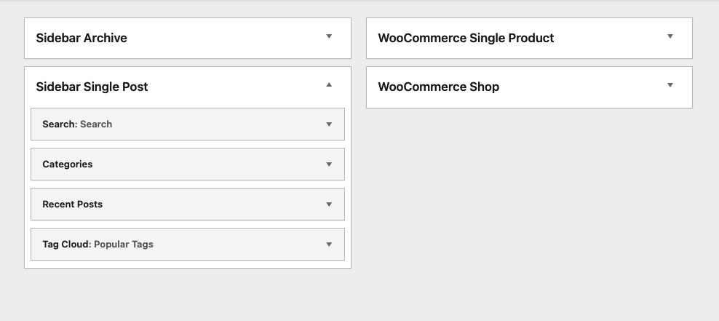The image size is (719, 321).
Task: Click the Categories widget title
Action: [68, 165]
